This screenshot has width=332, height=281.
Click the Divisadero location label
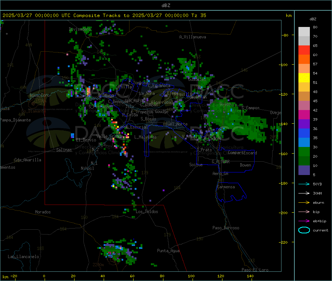point(80,29)
